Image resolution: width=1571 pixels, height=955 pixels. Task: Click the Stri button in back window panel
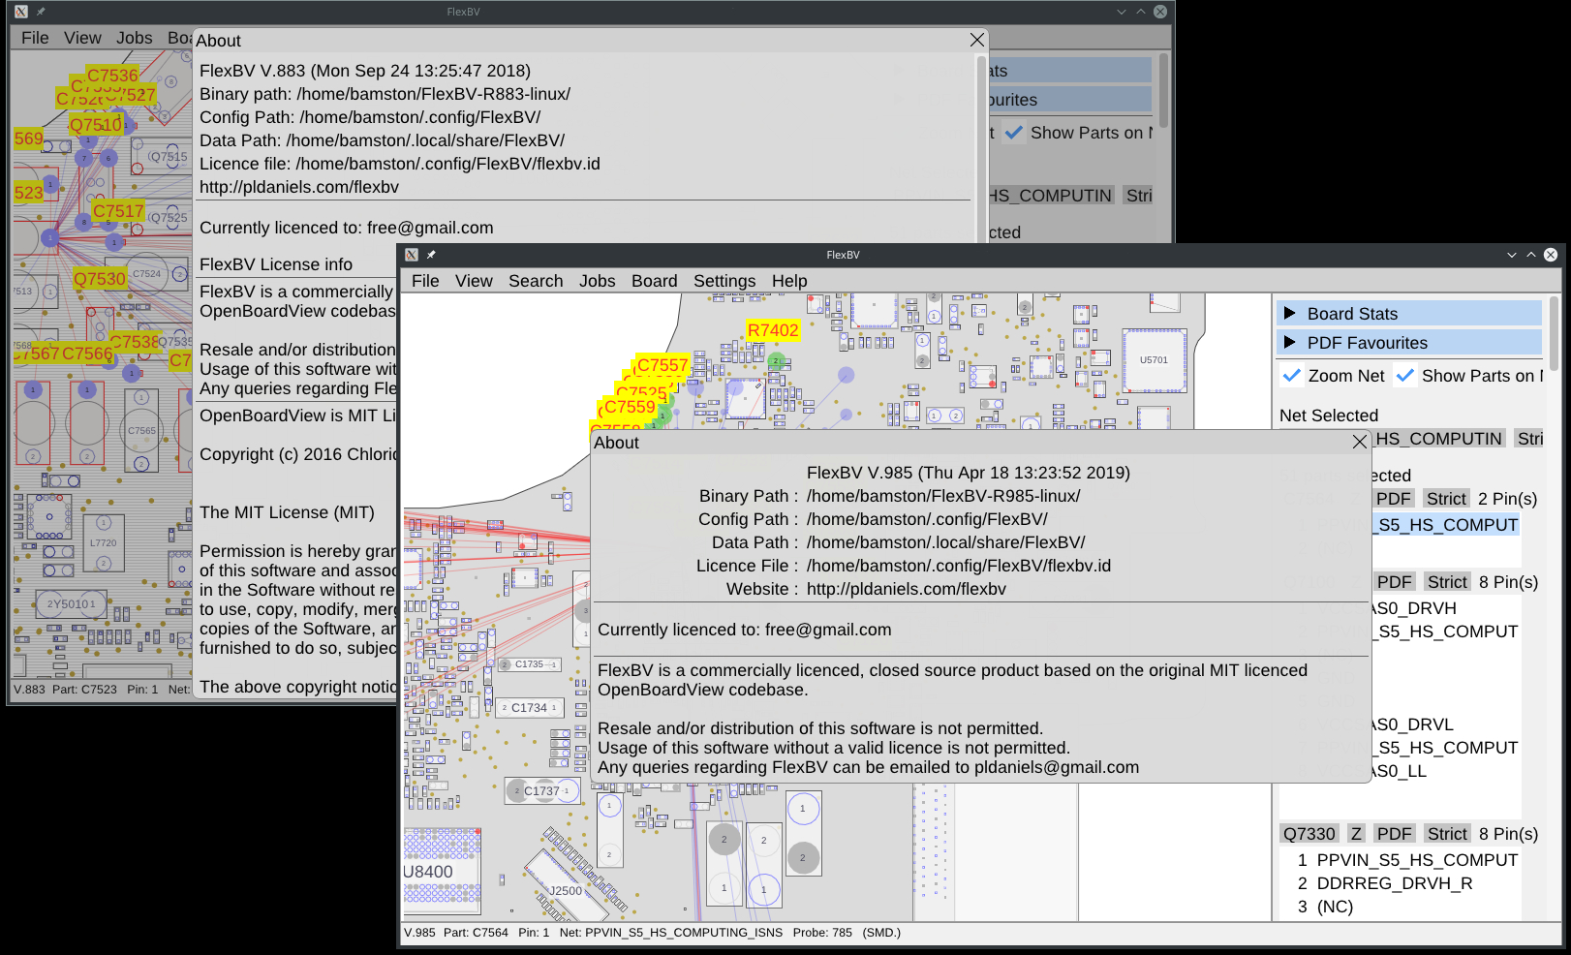[1139, 196]
